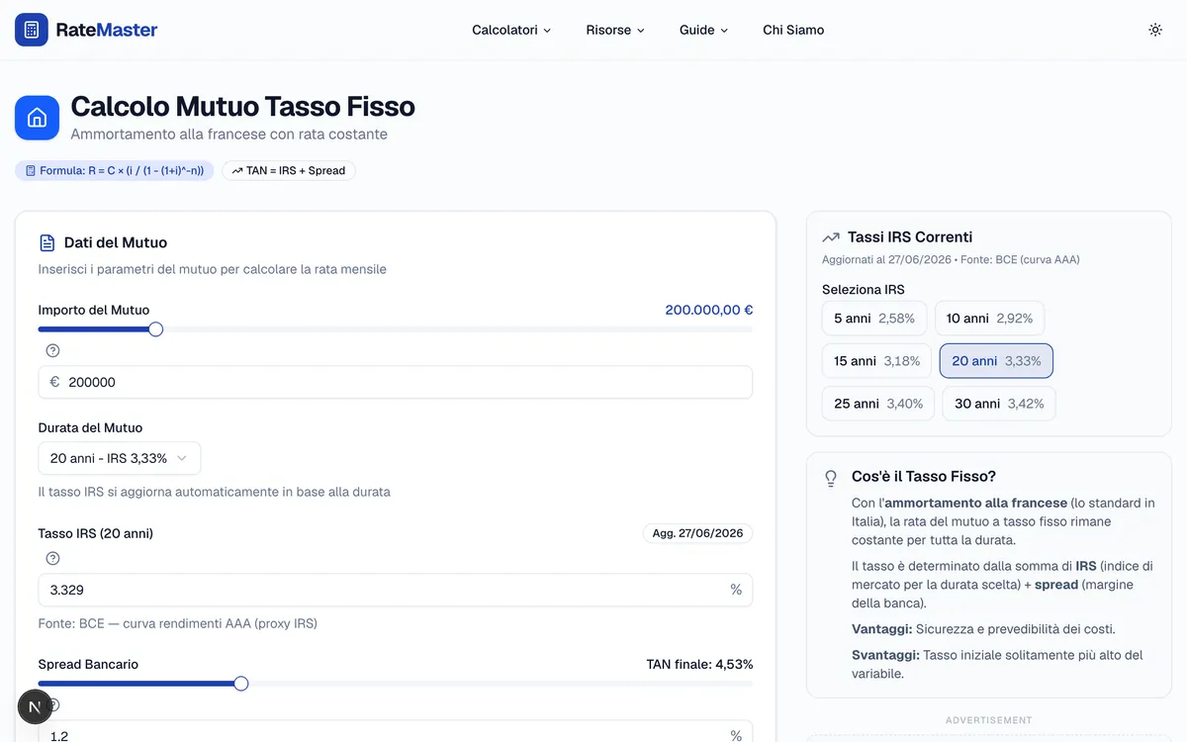This screenshot has width=1187, height=742.
Task: Click the TAN = IRS + Spread badge
Action: [289, 170]
